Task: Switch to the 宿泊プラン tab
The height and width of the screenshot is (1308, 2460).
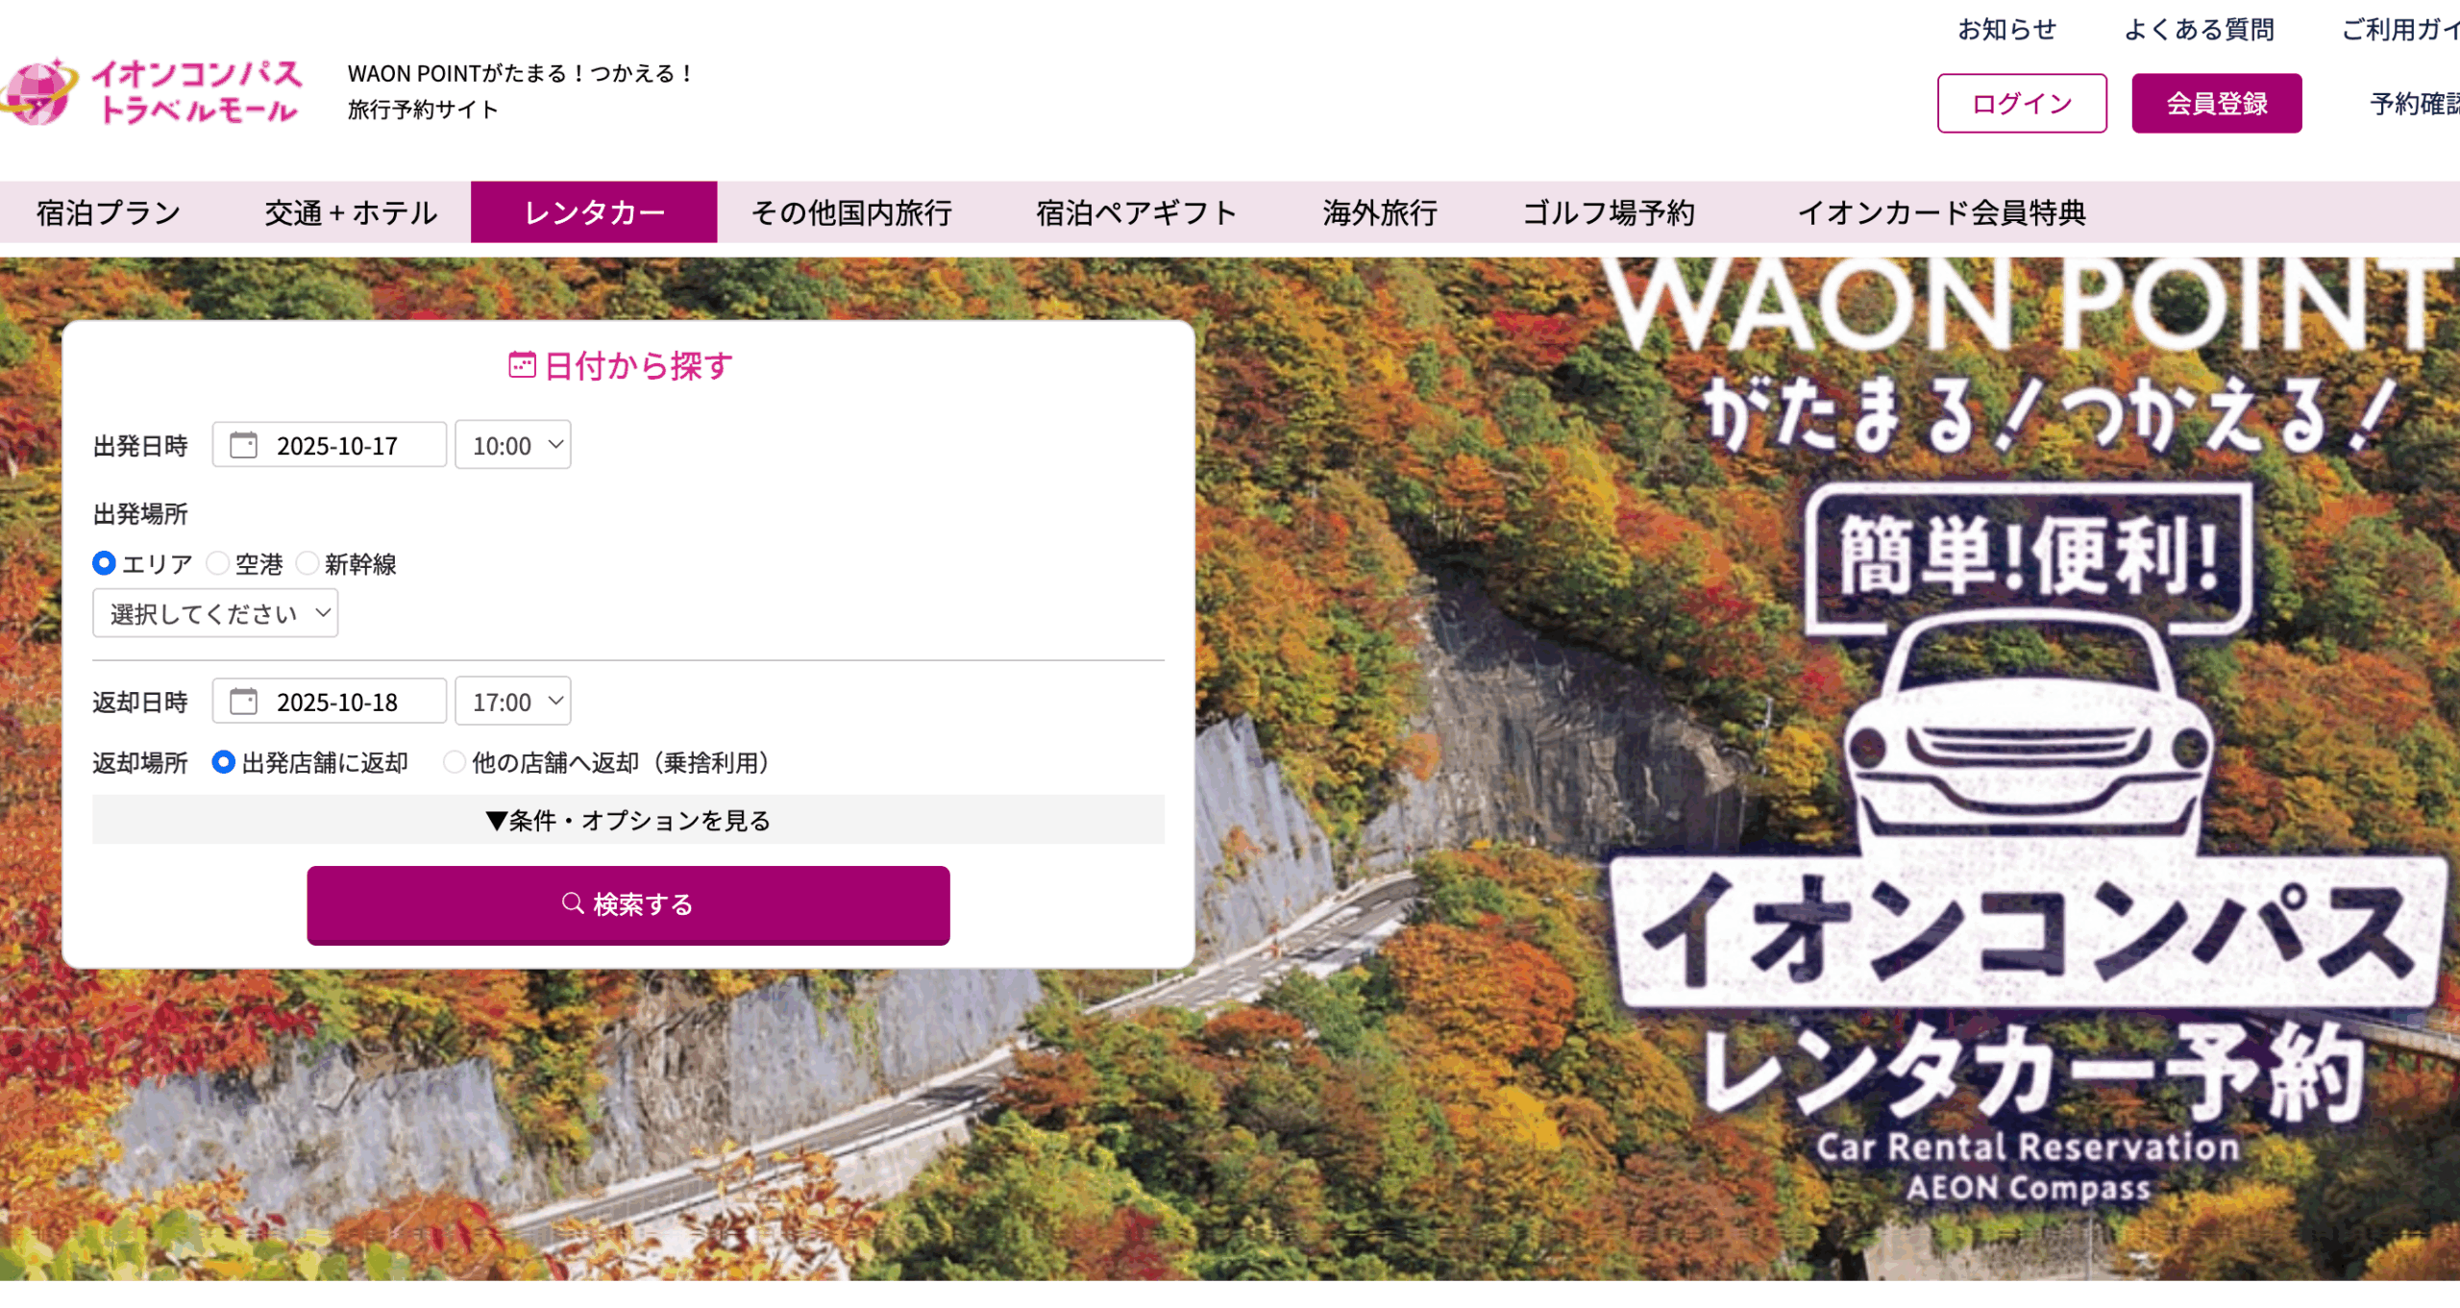Action: point(109,212)
